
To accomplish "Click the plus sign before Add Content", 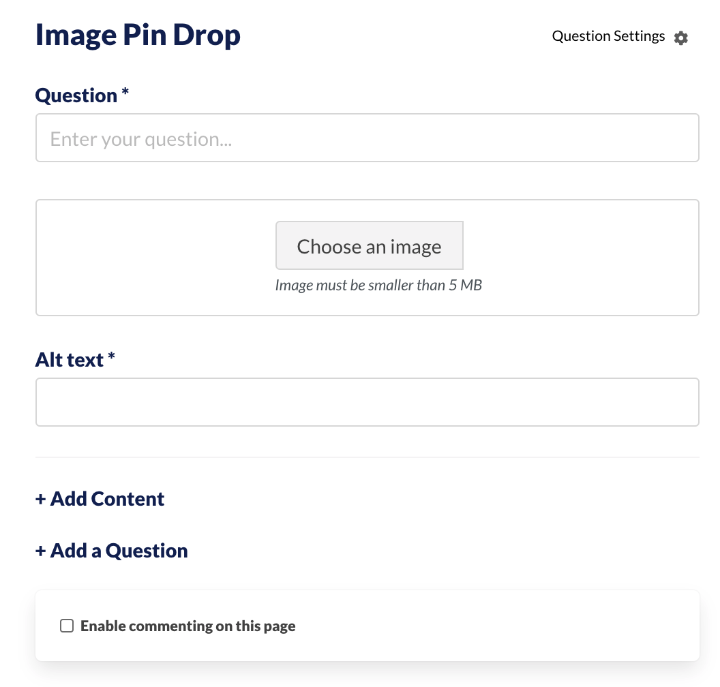I will pos(40,500).
